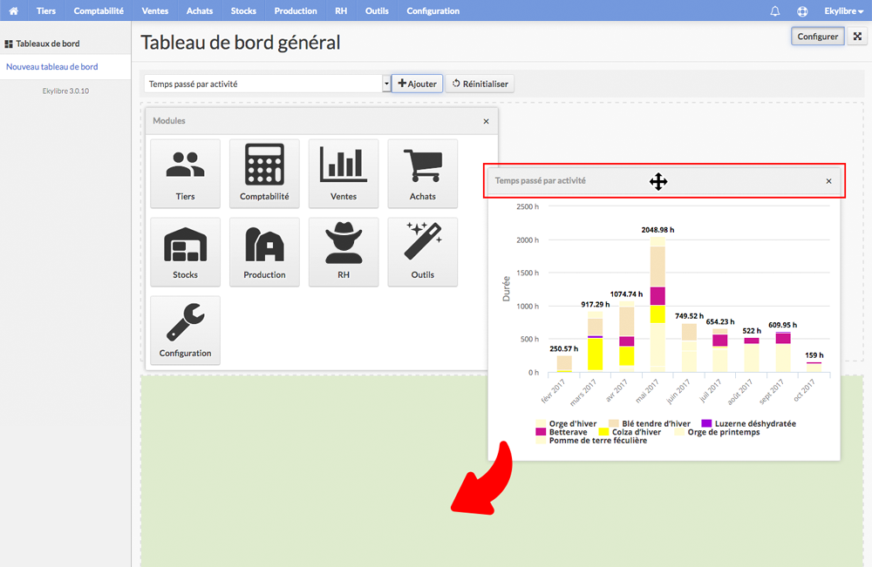Screen dimensions: 872x567
Task: Click the Ajouter button
Action: 417,84
